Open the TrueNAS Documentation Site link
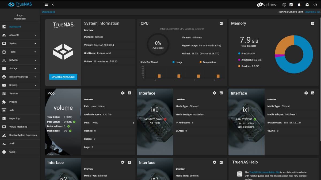This screenshot has height=180, width=321. tap(264, 172)
